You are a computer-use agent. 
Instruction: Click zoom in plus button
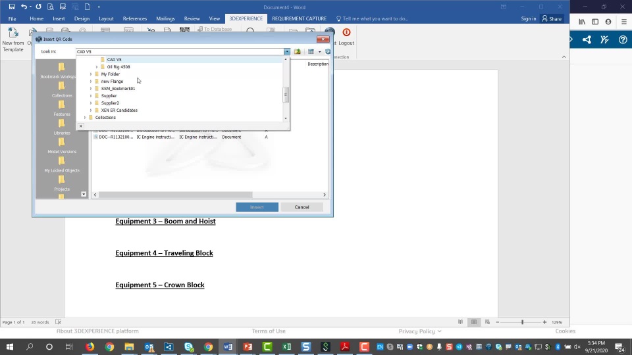(x=544, y=322)
